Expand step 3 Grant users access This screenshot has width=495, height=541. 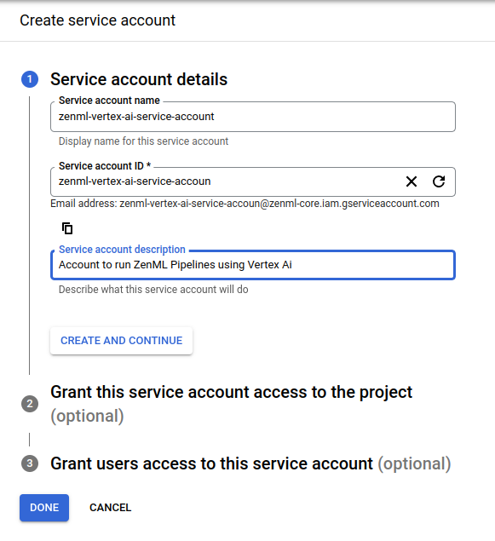tap(250, 463)
